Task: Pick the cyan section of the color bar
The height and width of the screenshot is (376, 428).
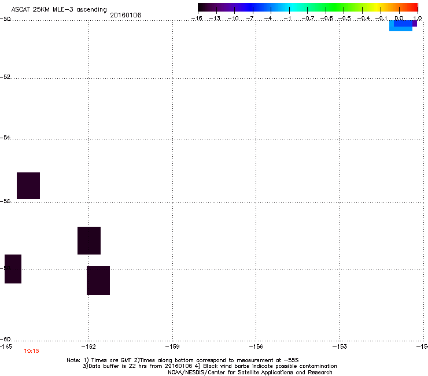Action: (293, 8)
